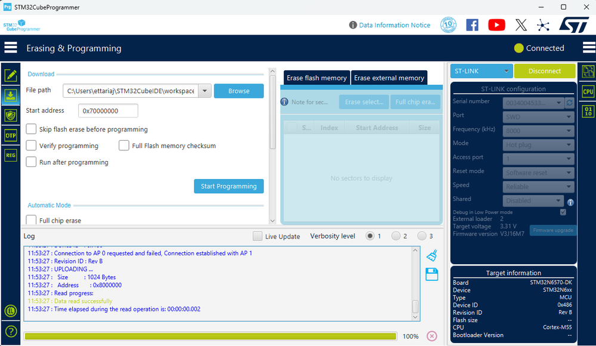Open the Frequency (kHz) dropdown
This screenshot has width=596, height=346.
tap(538, 131)
